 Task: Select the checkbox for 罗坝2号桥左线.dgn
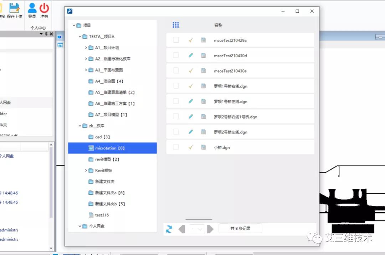pyautogui.click(x=176, y=132)
